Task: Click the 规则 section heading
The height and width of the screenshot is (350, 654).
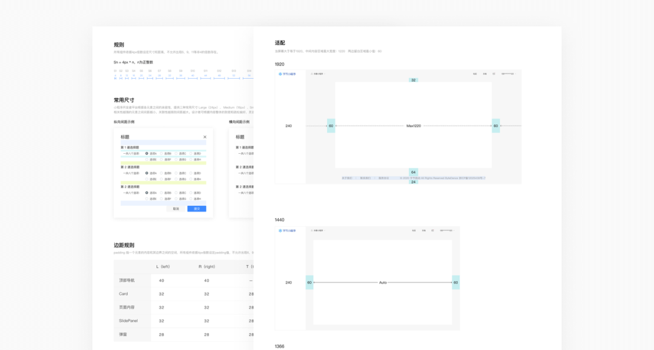Action: coord(119,45)
